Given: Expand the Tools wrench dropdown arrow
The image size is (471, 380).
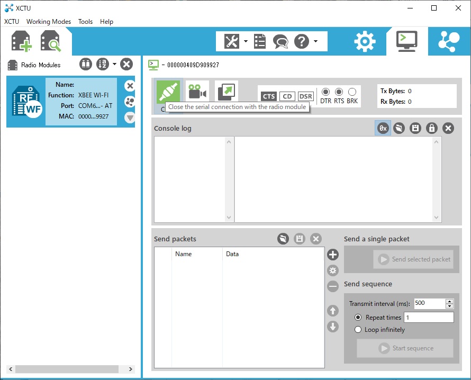Looking at the screenshot, I should pyautogui.click(x=246, y=41).
